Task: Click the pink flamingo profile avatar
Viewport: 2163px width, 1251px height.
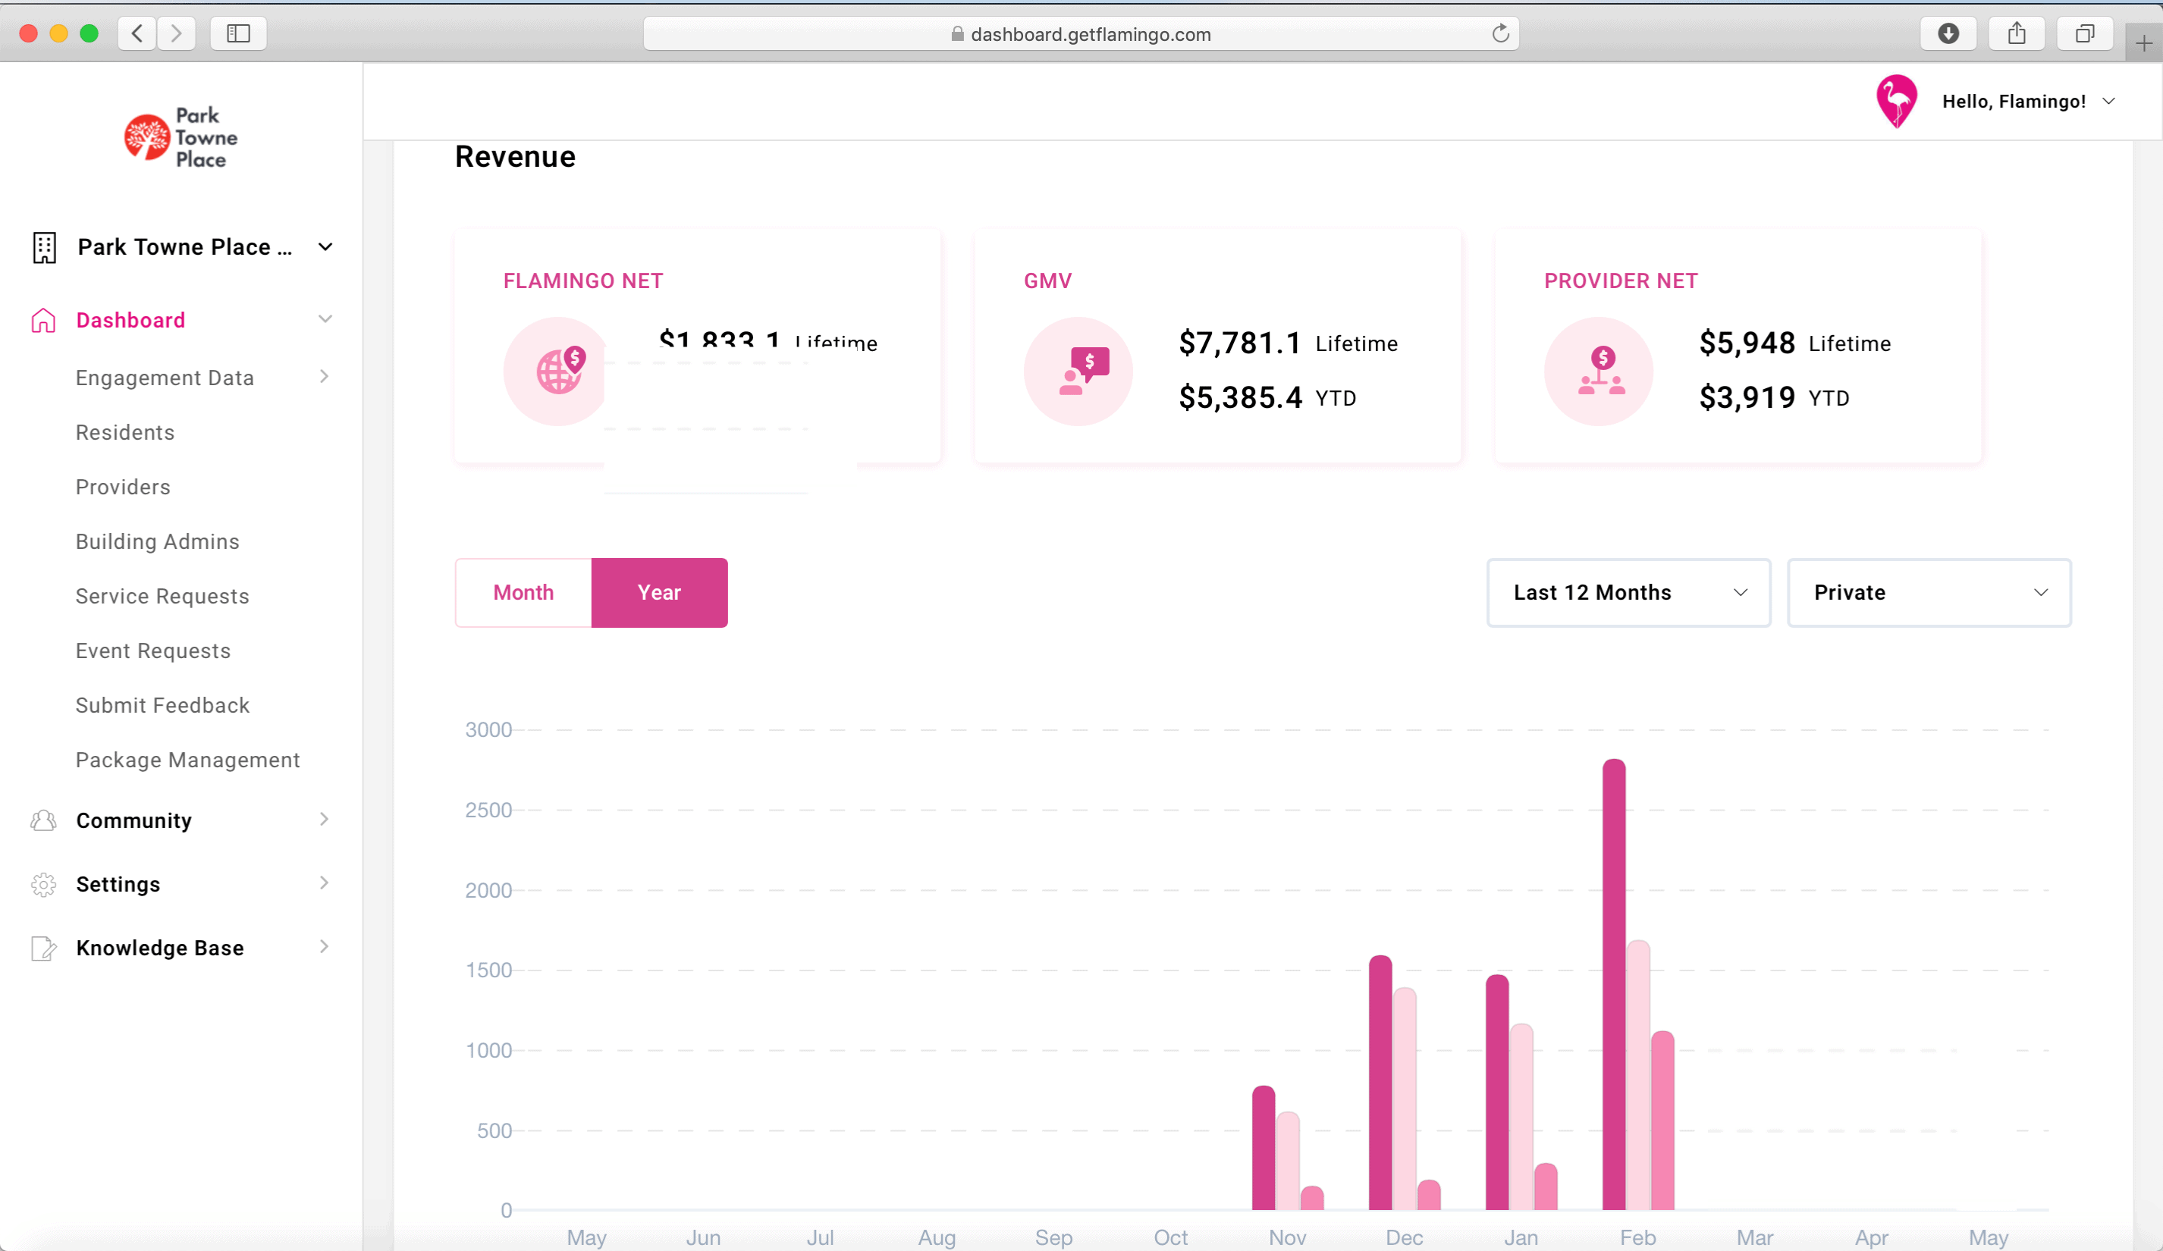Action: pos(1897,100)
